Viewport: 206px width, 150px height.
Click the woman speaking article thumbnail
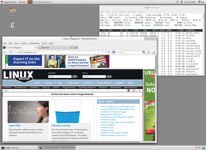point(28,112)
